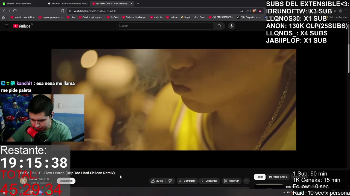Reload the current page
350x196 pixels.
tap(15, 11)
